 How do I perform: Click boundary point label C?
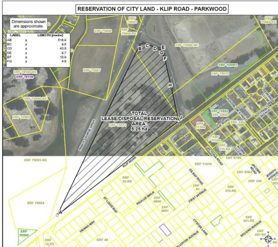(x=147, y=46)
